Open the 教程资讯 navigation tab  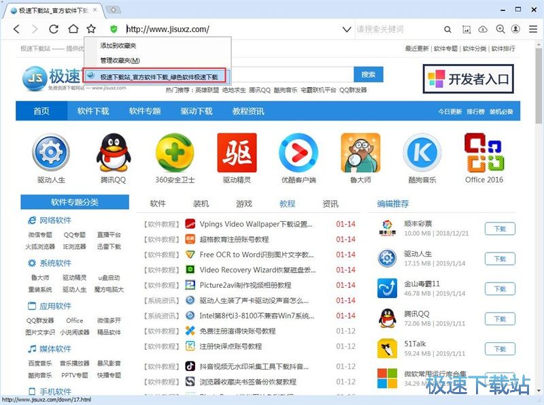click(x=248, y=111)
